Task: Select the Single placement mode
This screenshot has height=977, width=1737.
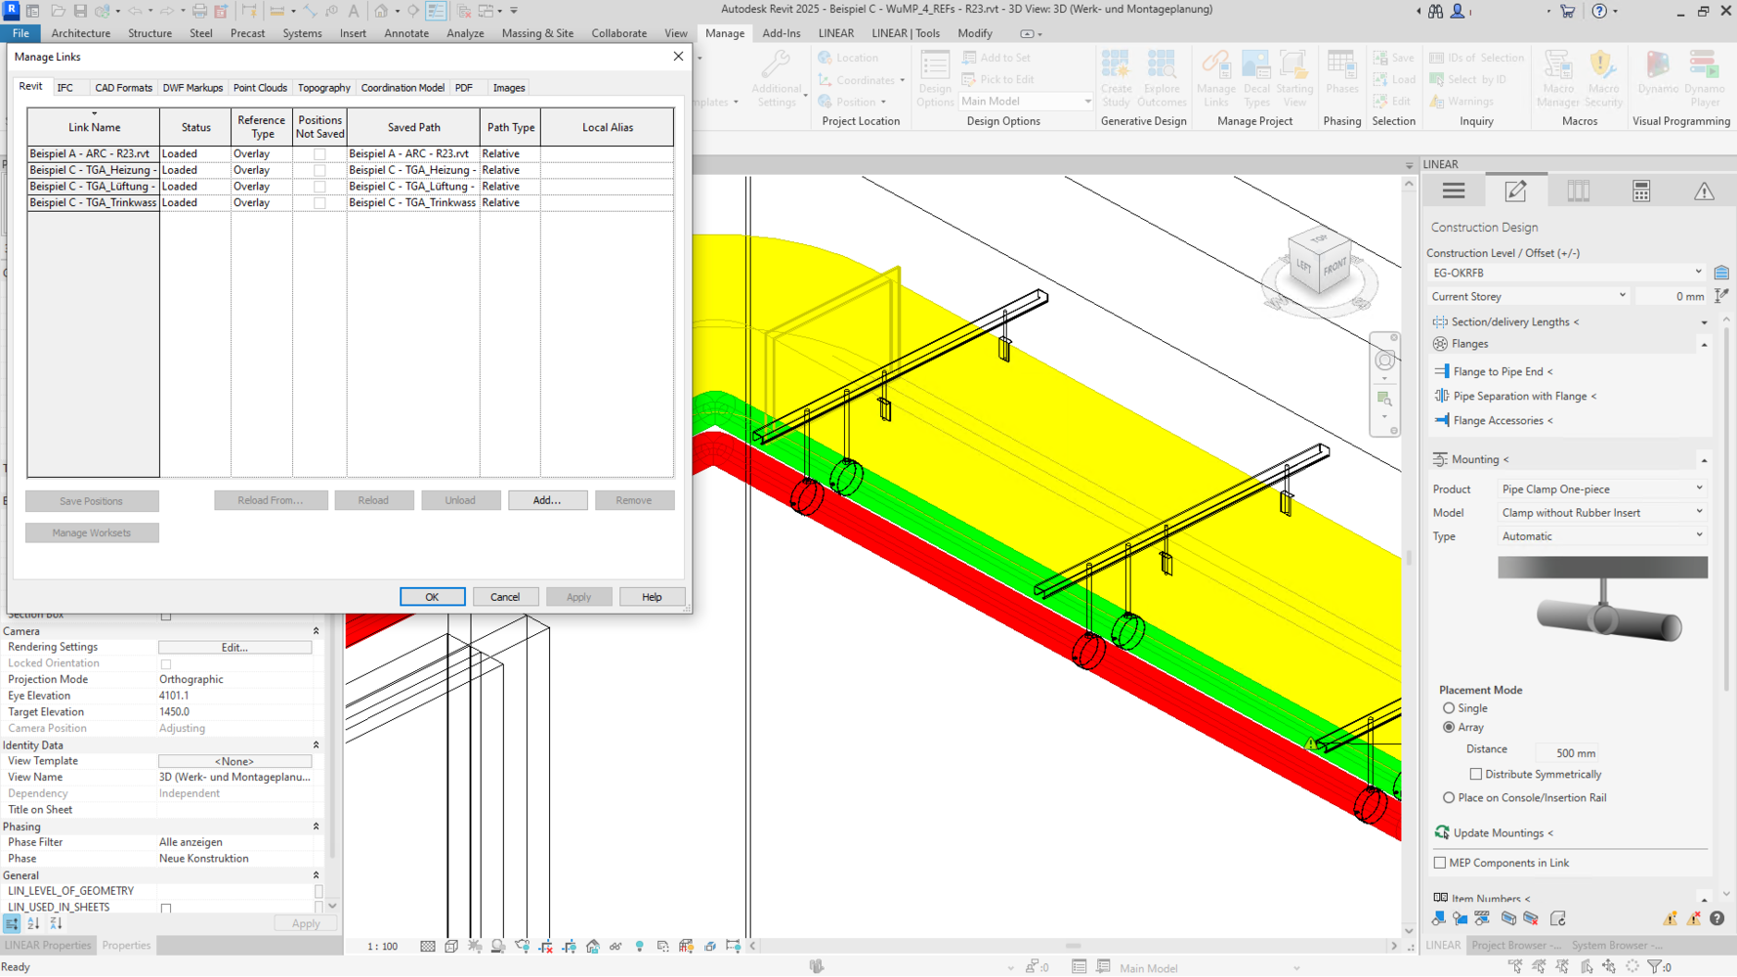Action: [x=1449, y=708]
